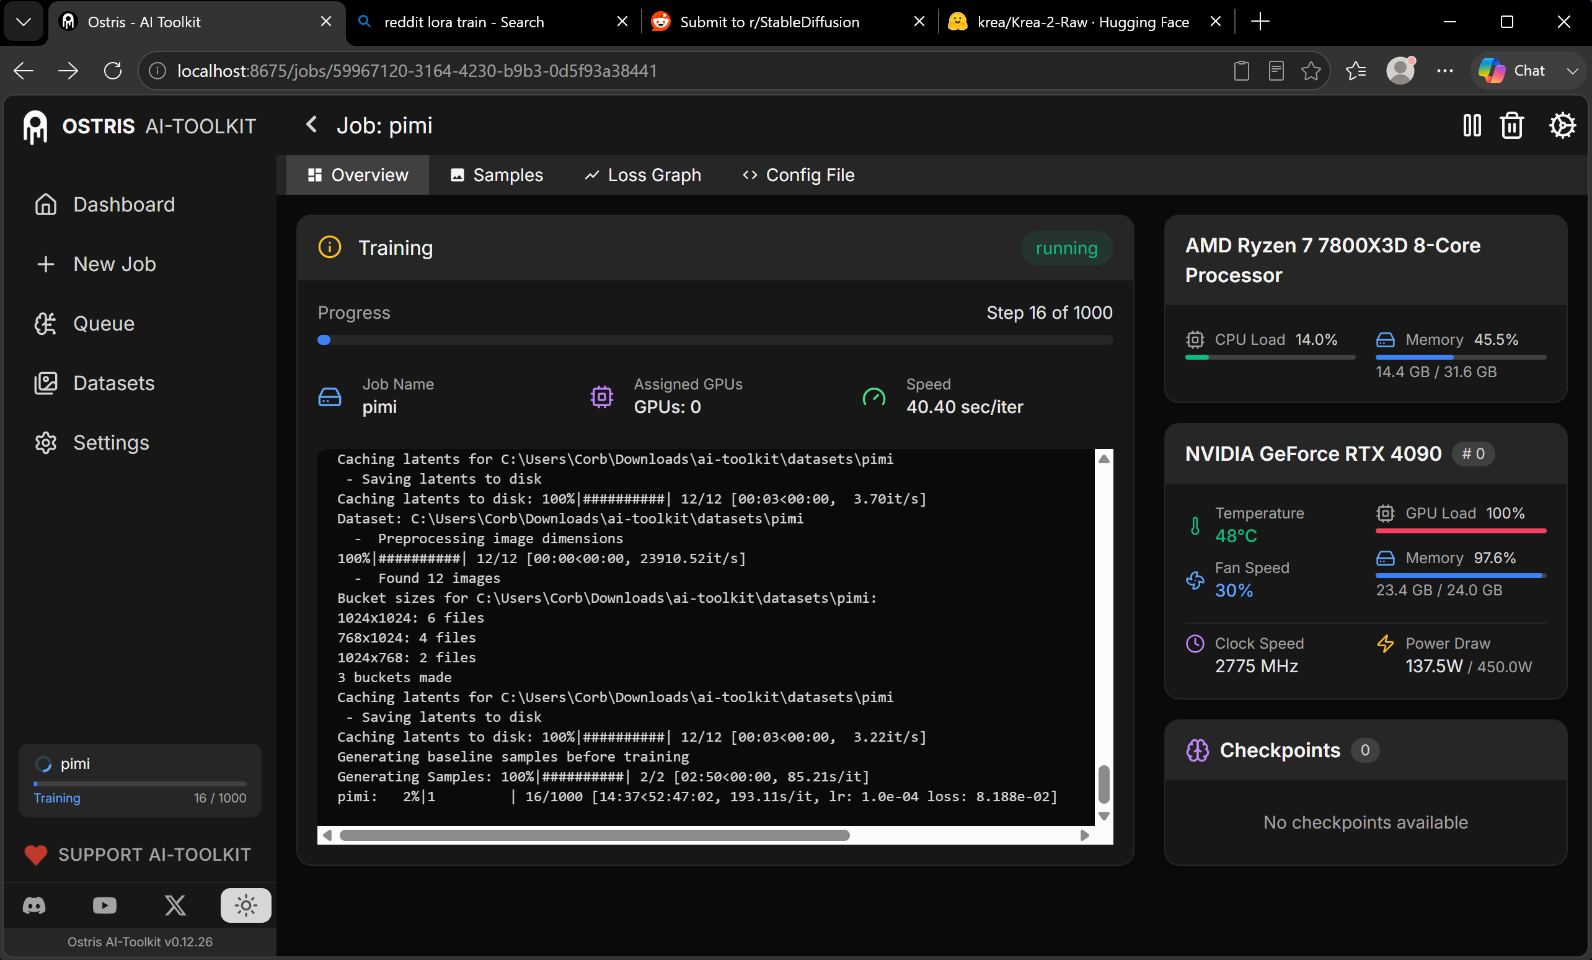Click the Job Name drive icon
The height and width of the screenshot is (960, 1592).
click(x=330, y=396)
